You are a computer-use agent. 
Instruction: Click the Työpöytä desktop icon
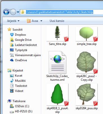[12, 50]
